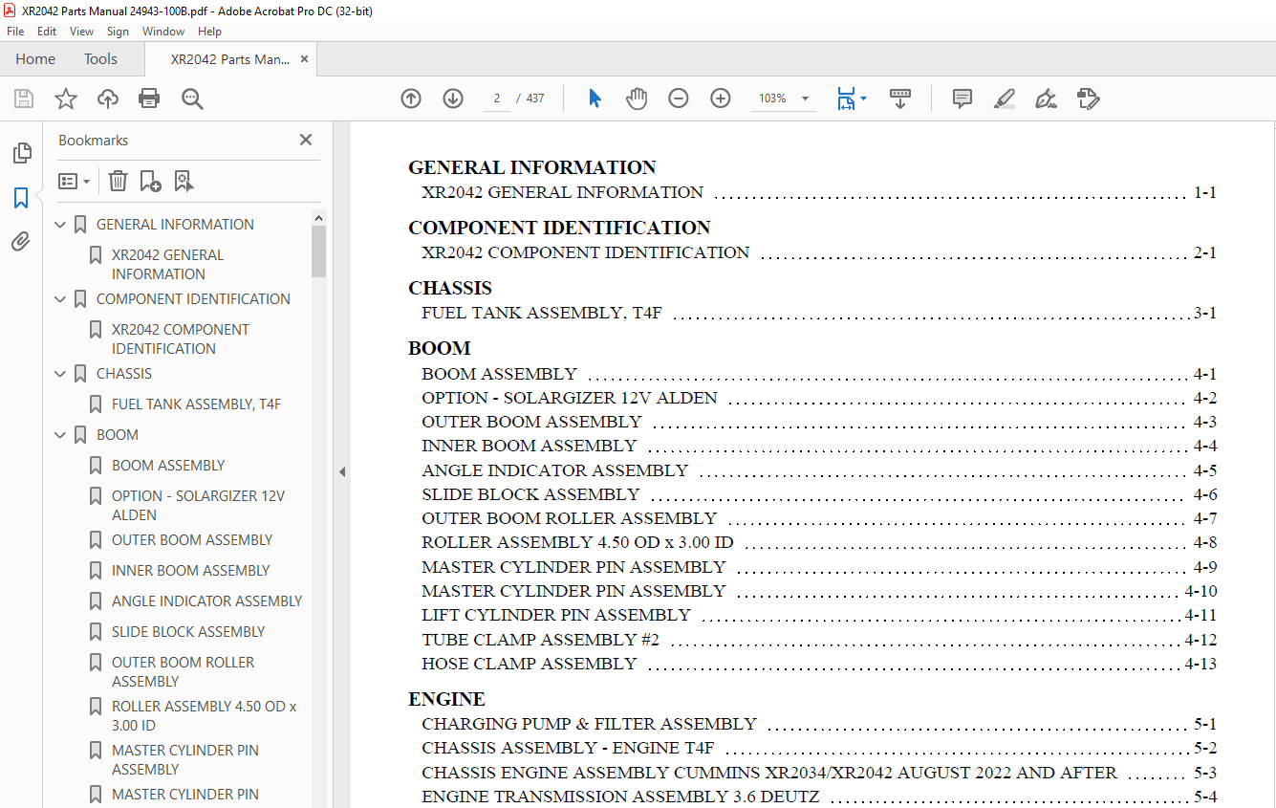Toggle the Bookmarks navigation pane icon
The height and width of the screenshot is (808, 1276).
click(x=21, y=198)
